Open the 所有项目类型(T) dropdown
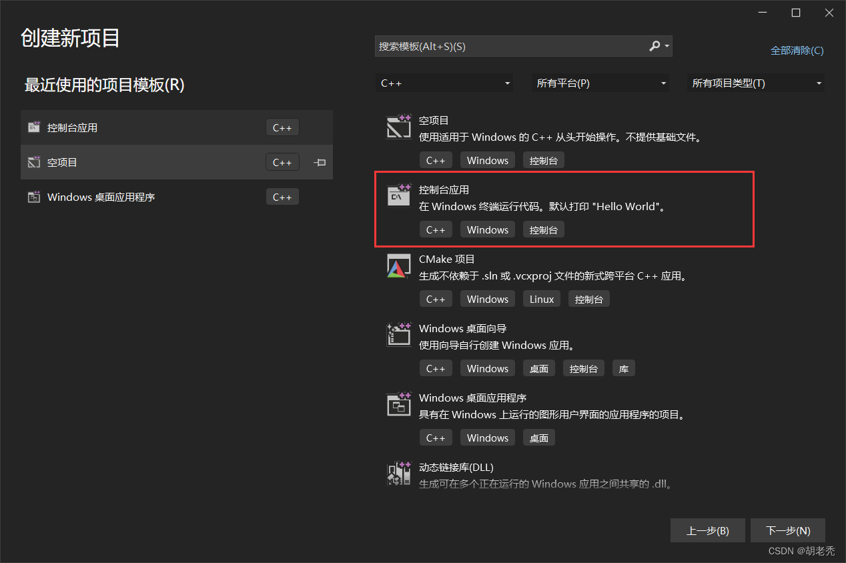 click(756, 83)
